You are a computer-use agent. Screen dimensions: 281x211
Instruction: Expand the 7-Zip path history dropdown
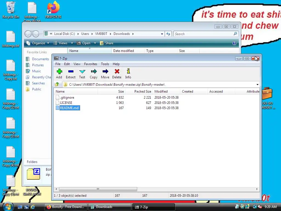point(257,85)
